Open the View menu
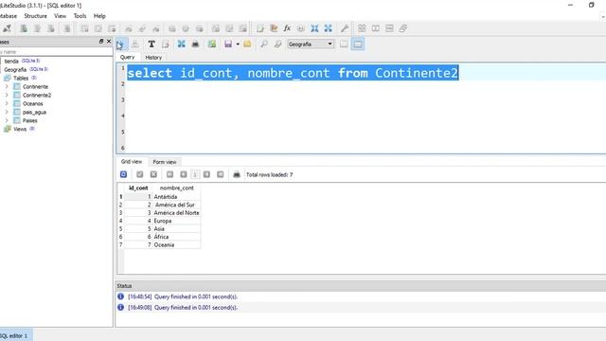The image size is (606, 341). (60, 16)
